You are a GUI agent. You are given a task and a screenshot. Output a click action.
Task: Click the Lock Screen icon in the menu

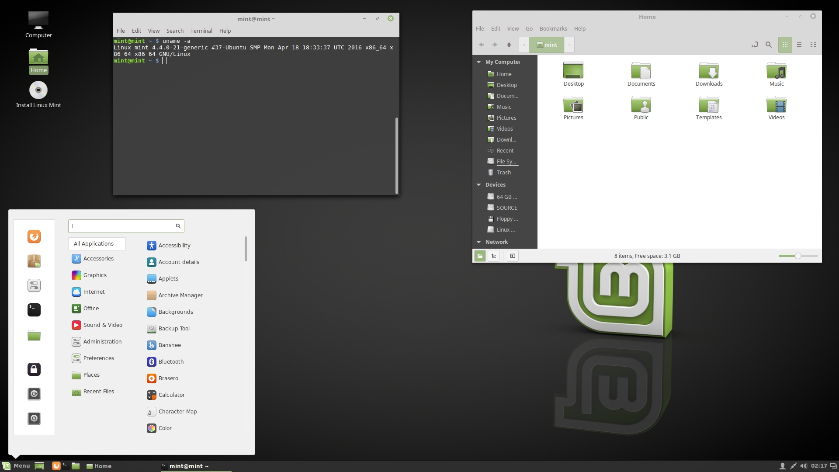click(x=34, y=369)
